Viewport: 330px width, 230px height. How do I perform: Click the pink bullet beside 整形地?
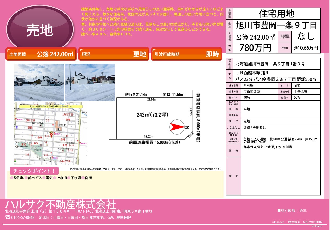coord(12,178)
